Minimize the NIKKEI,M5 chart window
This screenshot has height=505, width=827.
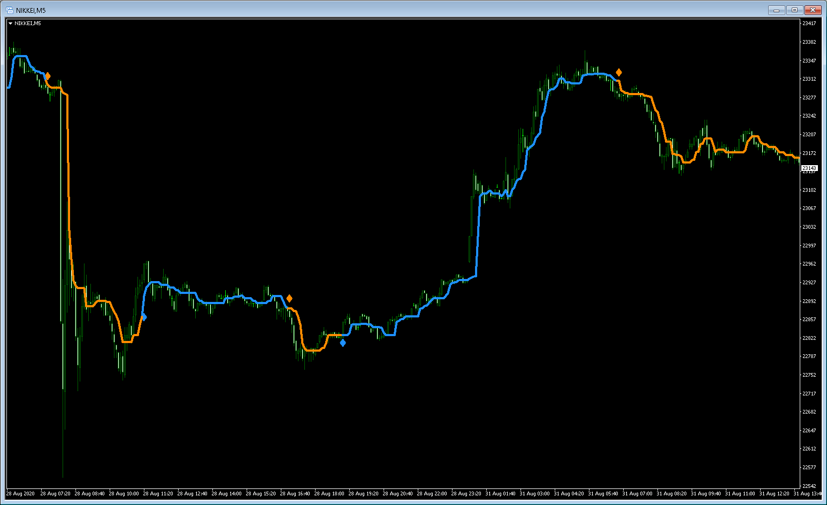click(776, 10)
